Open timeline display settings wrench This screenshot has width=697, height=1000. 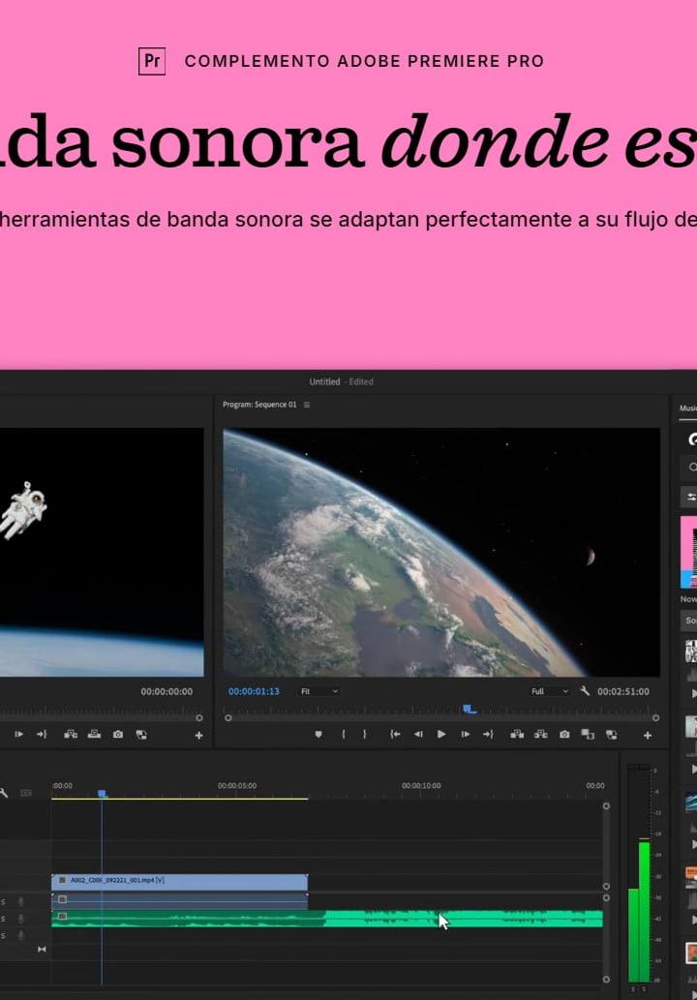[x=3, y=793]
